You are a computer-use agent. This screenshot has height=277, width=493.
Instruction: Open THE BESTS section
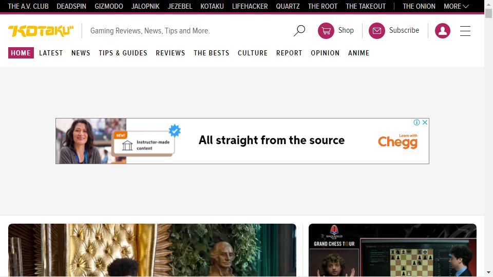(212, 53)
